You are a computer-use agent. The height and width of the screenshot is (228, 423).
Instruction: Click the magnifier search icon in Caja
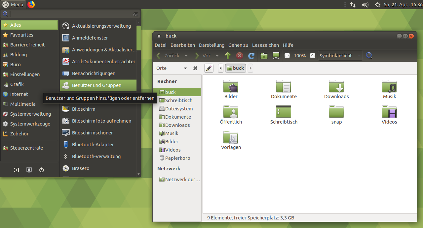pos(369,56)
